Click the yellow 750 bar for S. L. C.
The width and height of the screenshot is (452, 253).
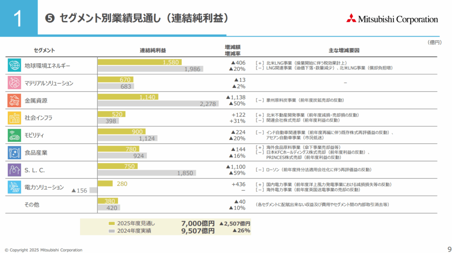click(x=117, y=166)
